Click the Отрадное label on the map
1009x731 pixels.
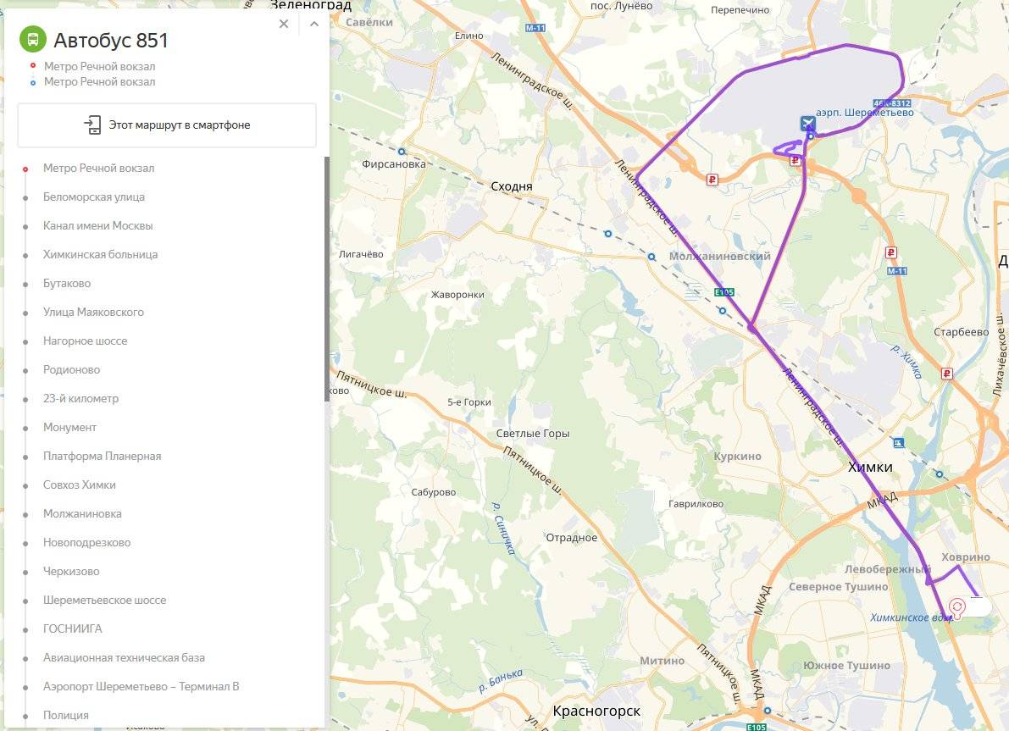click(x=571, y=538)
